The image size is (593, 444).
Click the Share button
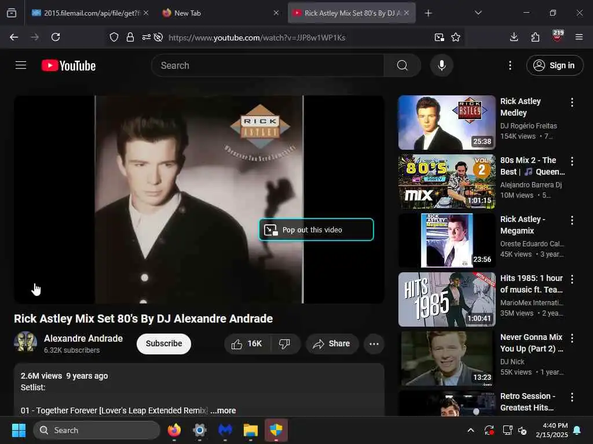tap(332, 343)
